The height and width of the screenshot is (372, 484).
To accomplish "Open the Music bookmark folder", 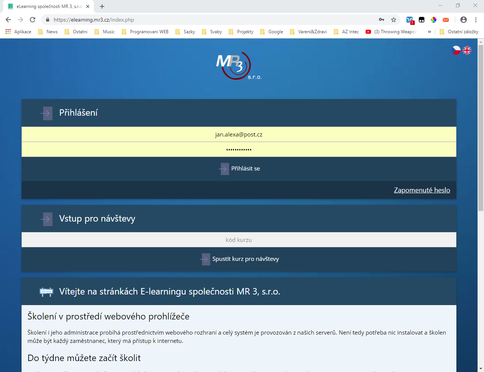I will [104, 32].
